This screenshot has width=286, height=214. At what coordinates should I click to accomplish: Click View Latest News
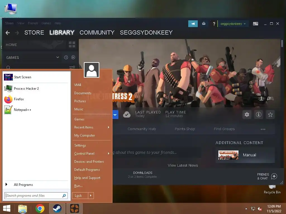[183, 166]
